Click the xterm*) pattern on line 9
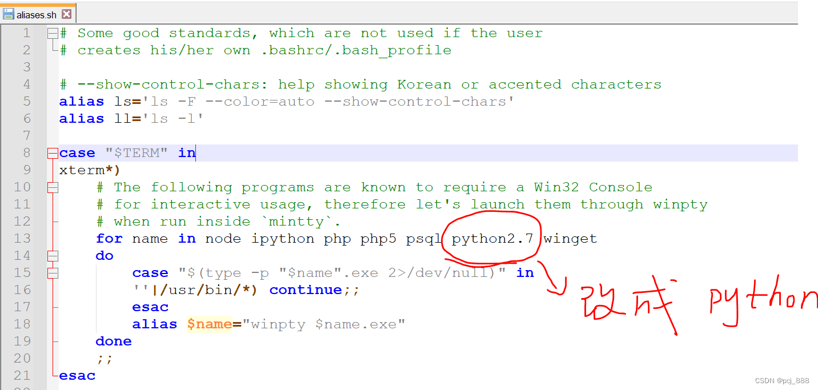This screenshot has height=390, width=818. (90, 170)
